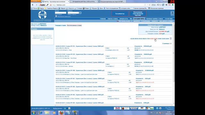Screen dimensions: 205x115
Task: Click bet №471 header row
Action: 113,46
